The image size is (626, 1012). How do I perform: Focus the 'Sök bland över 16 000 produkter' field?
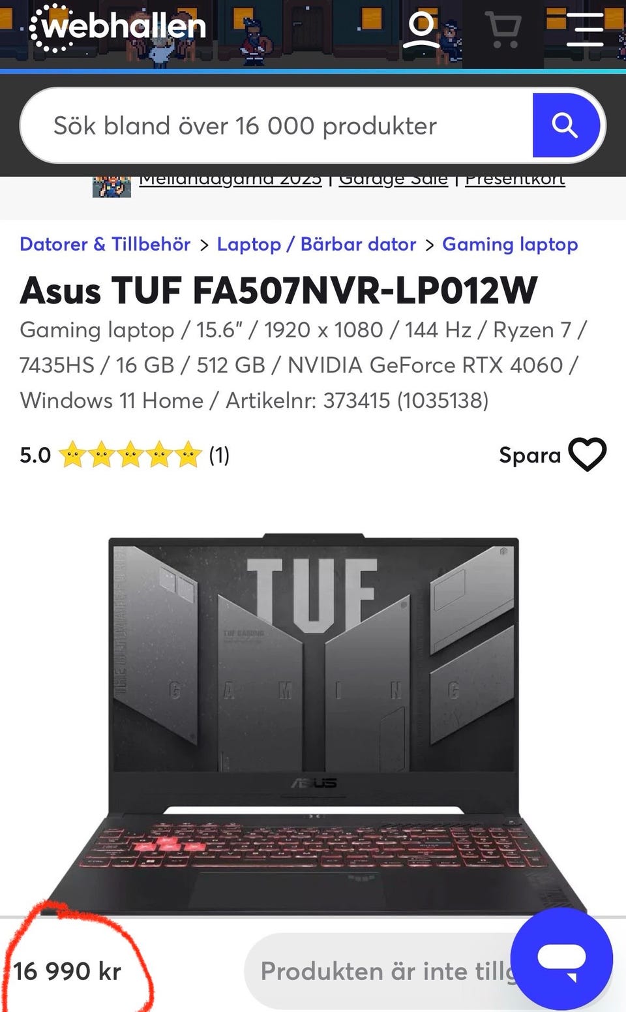click(277, 125)
